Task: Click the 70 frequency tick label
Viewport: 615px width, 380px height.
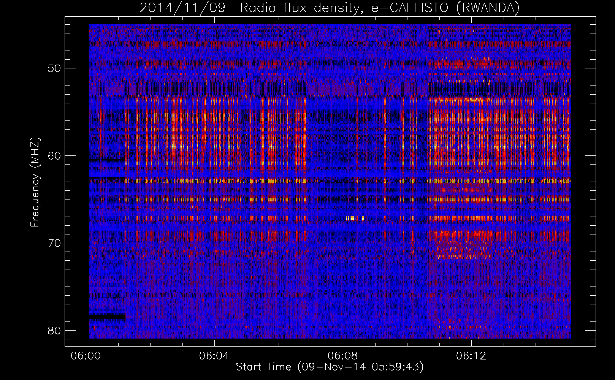Action: pos(54,243)
